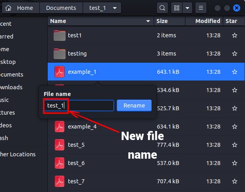Expand the view options dropdown arrow
The width and height of the screenshot is (245, 192).
(x=187, y=8)
